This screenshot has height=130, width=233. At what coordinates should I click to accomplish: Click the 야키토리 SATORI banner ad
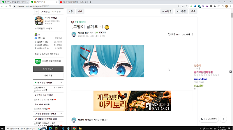[x=132, y=101]
